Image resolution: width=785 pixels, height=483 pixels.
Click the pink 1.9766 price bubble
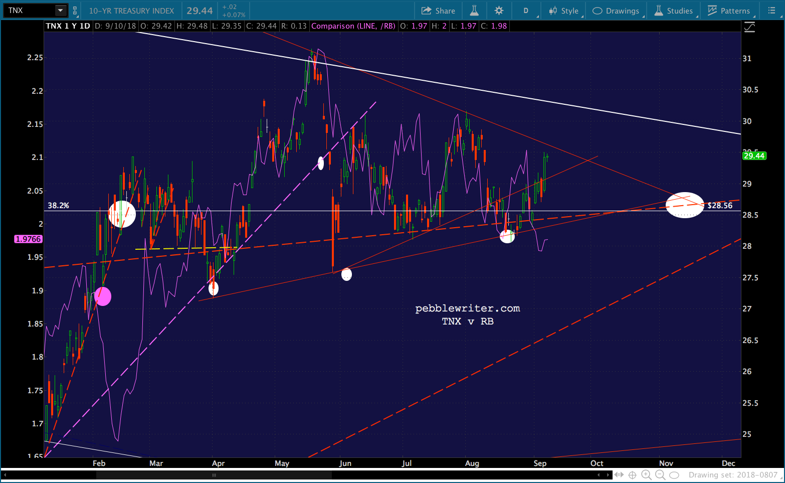[x=28, y=239]
